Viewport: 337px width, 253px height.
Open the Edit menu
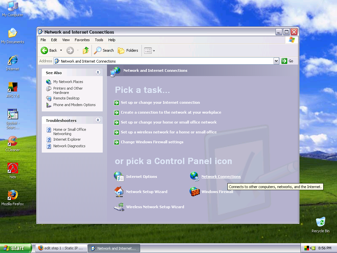pos(54,40)
